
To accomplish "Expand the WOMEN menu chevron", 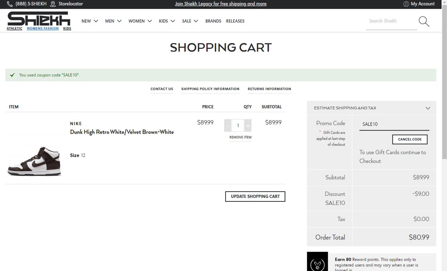I will 150,21.
